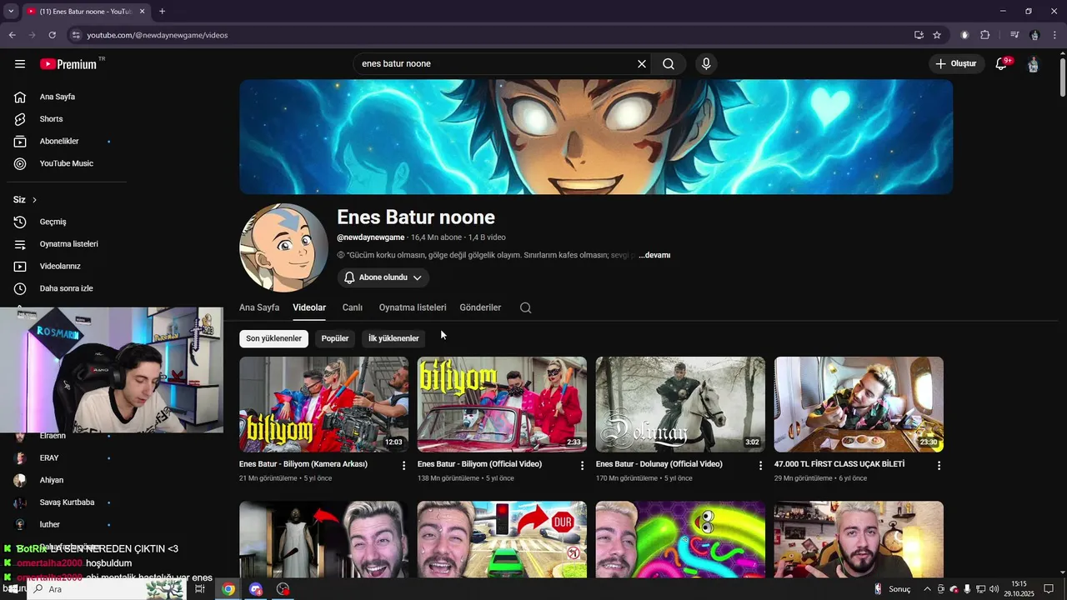The height and width of the screenshot is (600, 1067).
Task: Open the YouTube hamburger guide menu
Action: (x=20, y=64)
